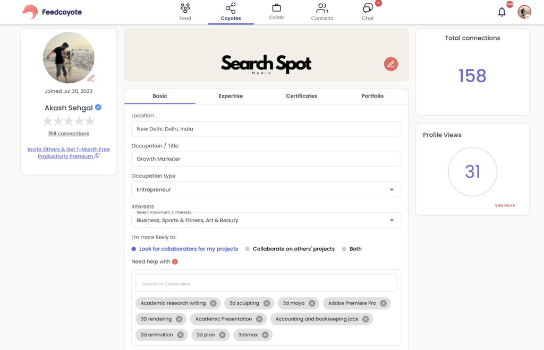Click Invite Others & Get 1-Month Free link

click(69, 153)
